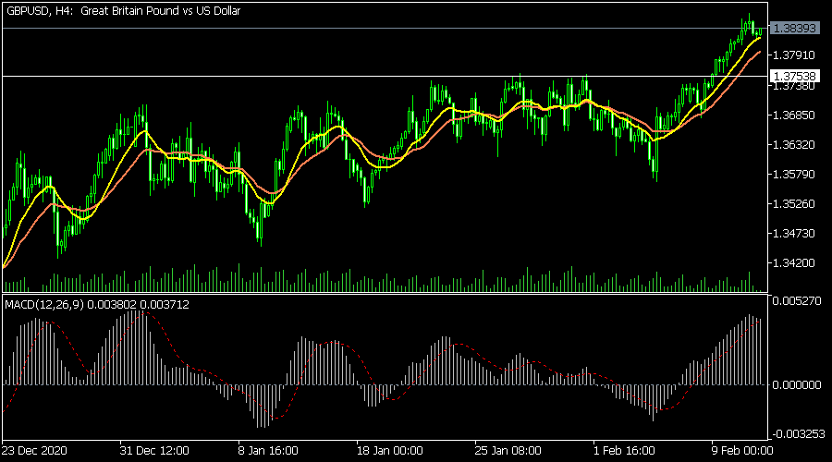Select the current price tag 1.38393
832x462 pixels.
pyautogui.click(x=795, y=30)
